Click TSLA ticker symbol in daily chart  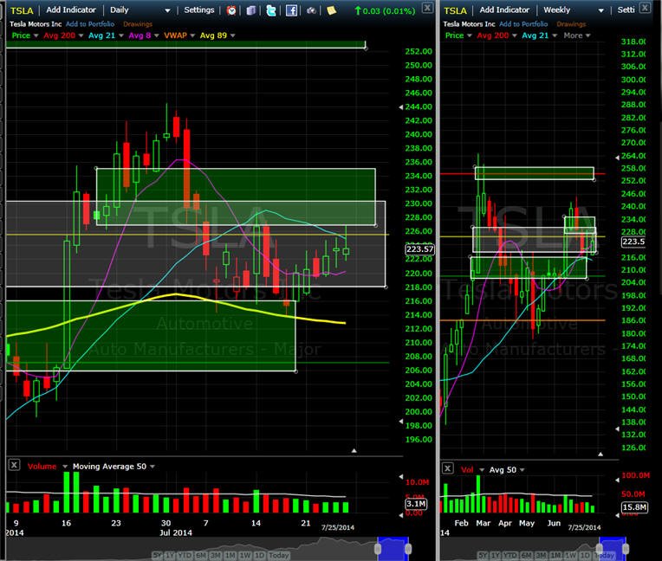pos(22,10)
